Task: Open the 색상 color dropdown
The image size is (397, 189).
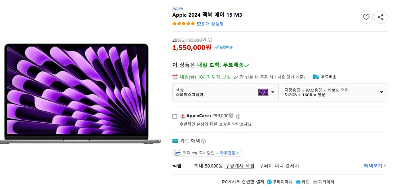Action: [x=225, y=92]
